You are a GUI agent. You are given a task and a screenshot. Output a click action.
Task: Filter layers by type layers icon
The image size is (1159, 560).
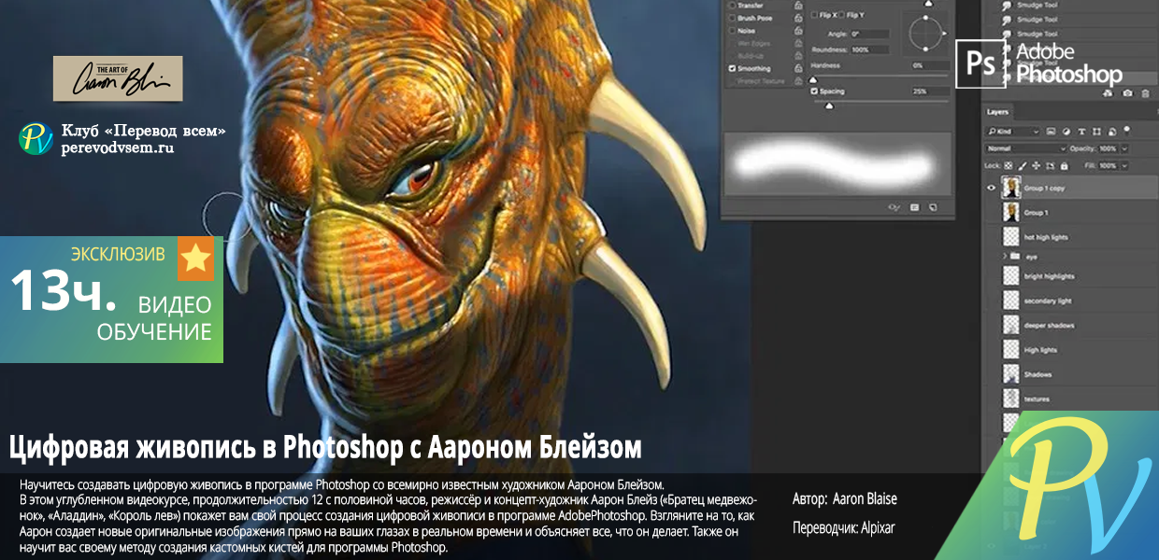point(1081,132)
